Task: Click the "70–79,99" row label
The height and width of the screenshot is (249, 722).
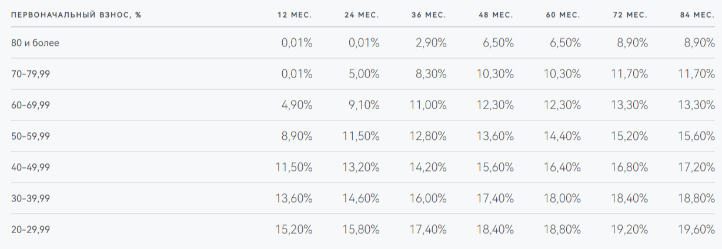Action: pyautogui.click(x=31, y=74)
